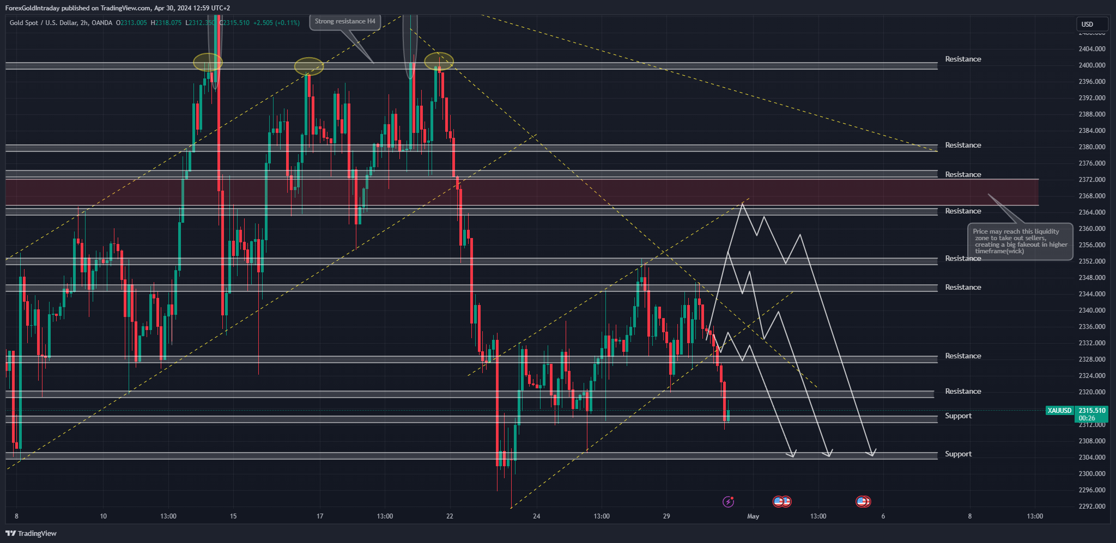Click the '15' date on time axis
Viewport: 1116px width, 543px height.
click(233, 516)
